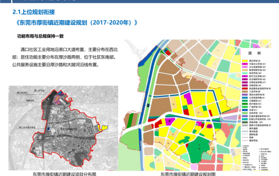The height and width of the screenshot is (176, 279).
Task: Click the yellow 居住用地(R) legend swatch
Action: [x=245, y=61]
